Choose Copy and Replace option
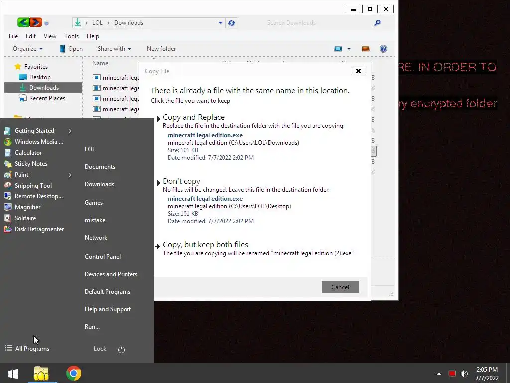This screenshot has height=383, width=510. point(194,117)
